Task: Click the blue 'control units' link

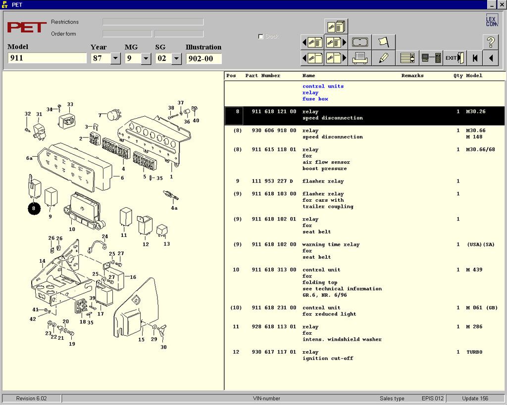Action: (x=323, y=87)
